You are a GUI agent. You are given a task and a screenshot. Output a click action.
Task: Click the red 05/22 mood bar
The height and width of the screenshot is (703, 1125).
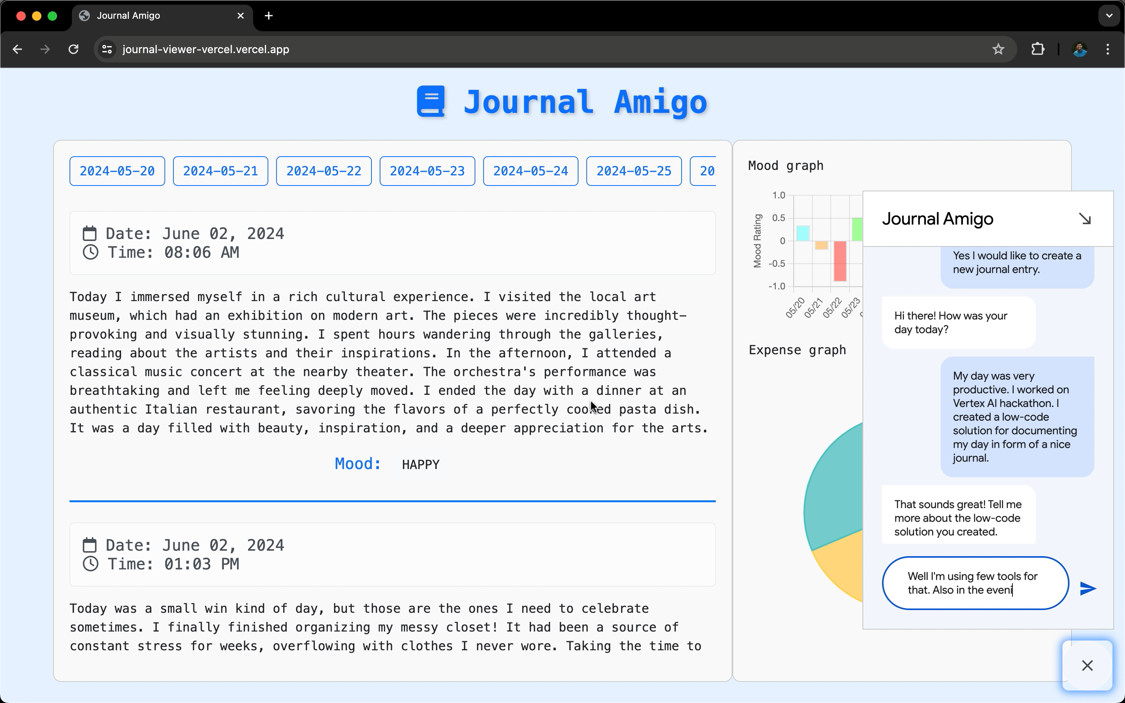click(x=839, y=261)
